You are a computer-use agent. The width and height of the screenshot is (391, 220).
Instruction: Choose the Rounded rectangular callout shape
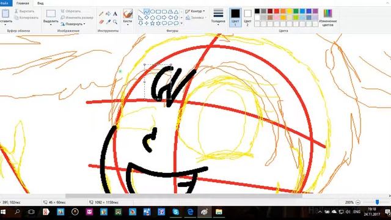[x=164, y=23]
